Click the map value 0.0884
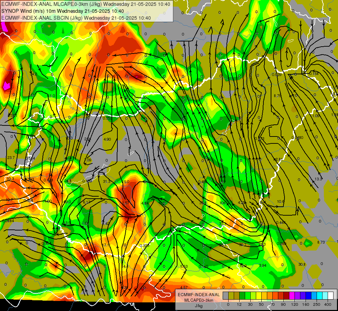This screenshot has height=311, width=338. pyautogui.click(x=8, y=221)
